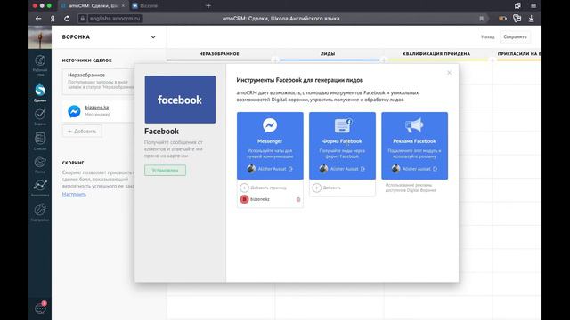Click plus circle beside Добавить in Форма card
This screenshot has width=570, height=320.
click(317, 188)
